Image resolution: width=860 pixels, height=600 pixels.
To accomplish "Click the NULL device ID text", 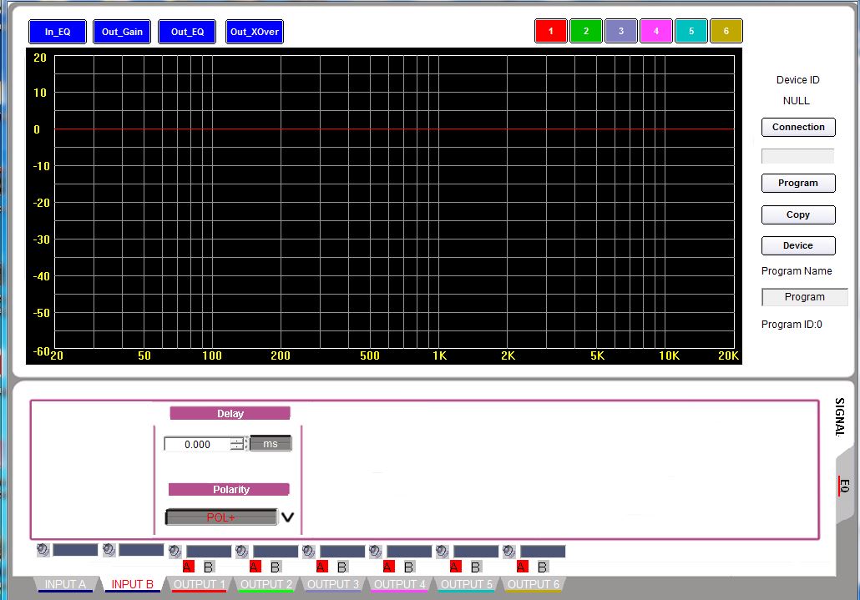I will tap(797, 101).
